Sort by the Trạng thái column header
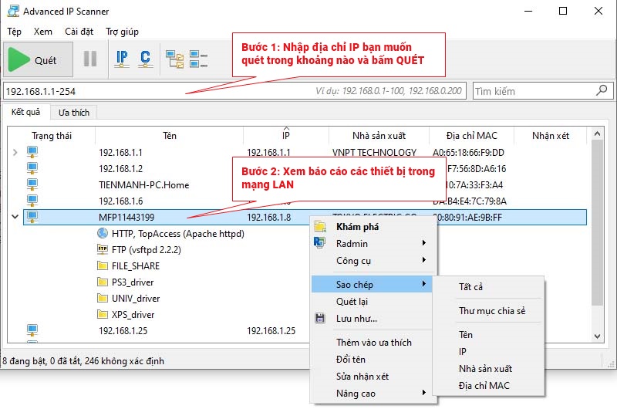 click(52, 136)
